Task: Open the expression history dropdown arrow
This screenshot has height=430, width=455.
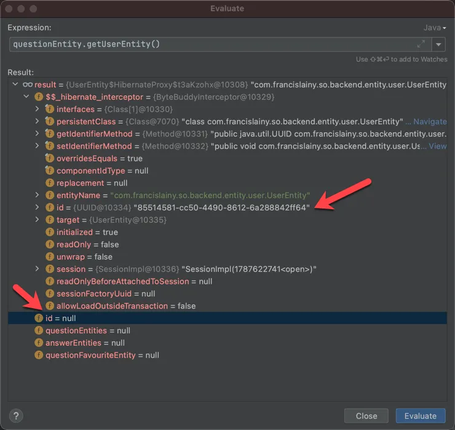Action: click(x=438, y=44)
